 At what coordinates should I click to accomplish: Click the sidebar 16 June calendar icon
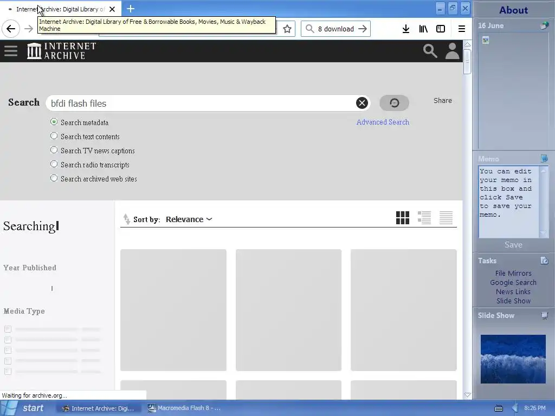click(x=544, y=25)
